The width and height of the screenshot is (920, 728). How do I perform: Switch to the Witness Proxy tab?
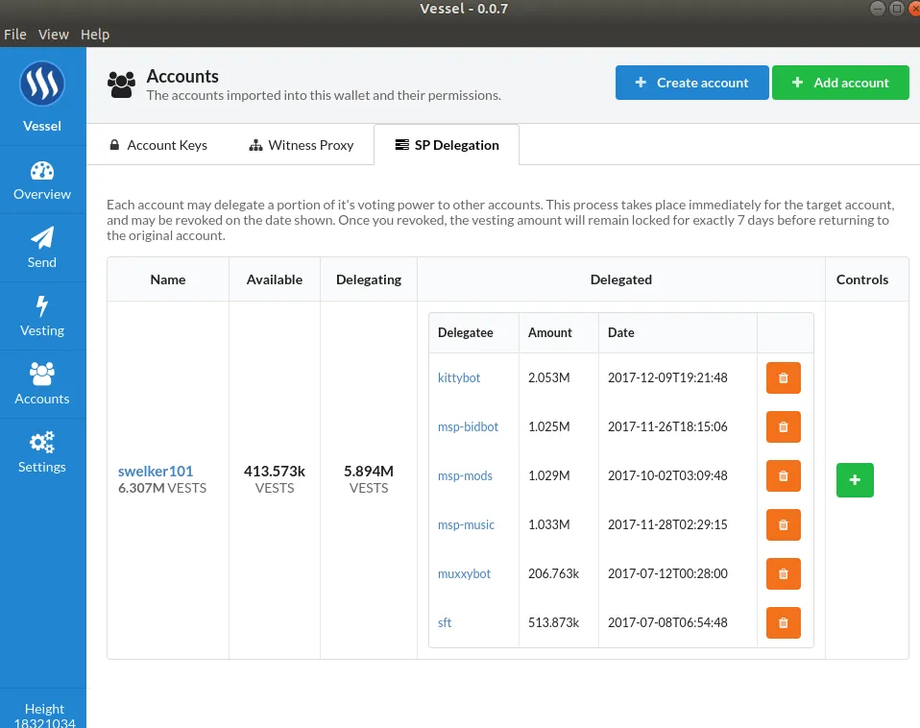tap(302, 145)
